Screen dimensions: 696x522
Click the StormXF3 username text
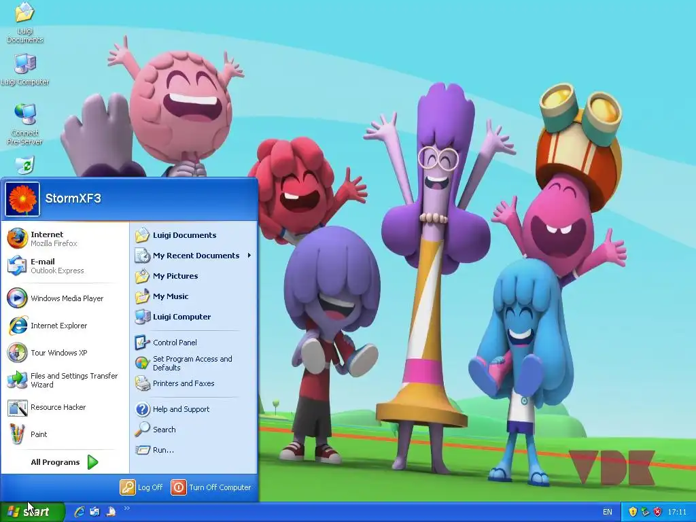click(73, 198)
